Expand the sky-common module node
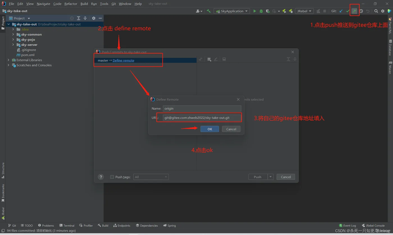393x235 pixels. click(13, 34)
